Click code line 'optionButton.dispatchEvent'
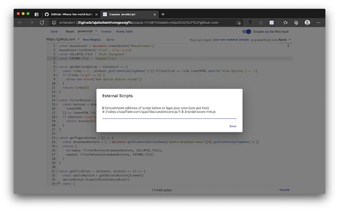Viewport: 339px width, 211px height. pyautogui.click(x=96, y=179)
